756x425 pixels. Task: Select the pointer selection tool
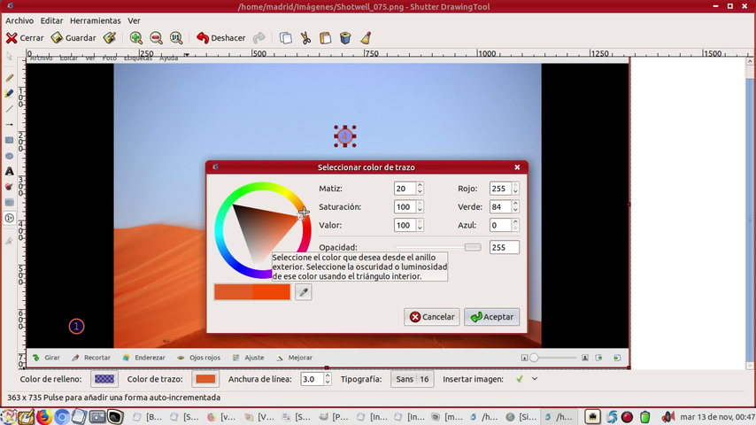point(9,57)
